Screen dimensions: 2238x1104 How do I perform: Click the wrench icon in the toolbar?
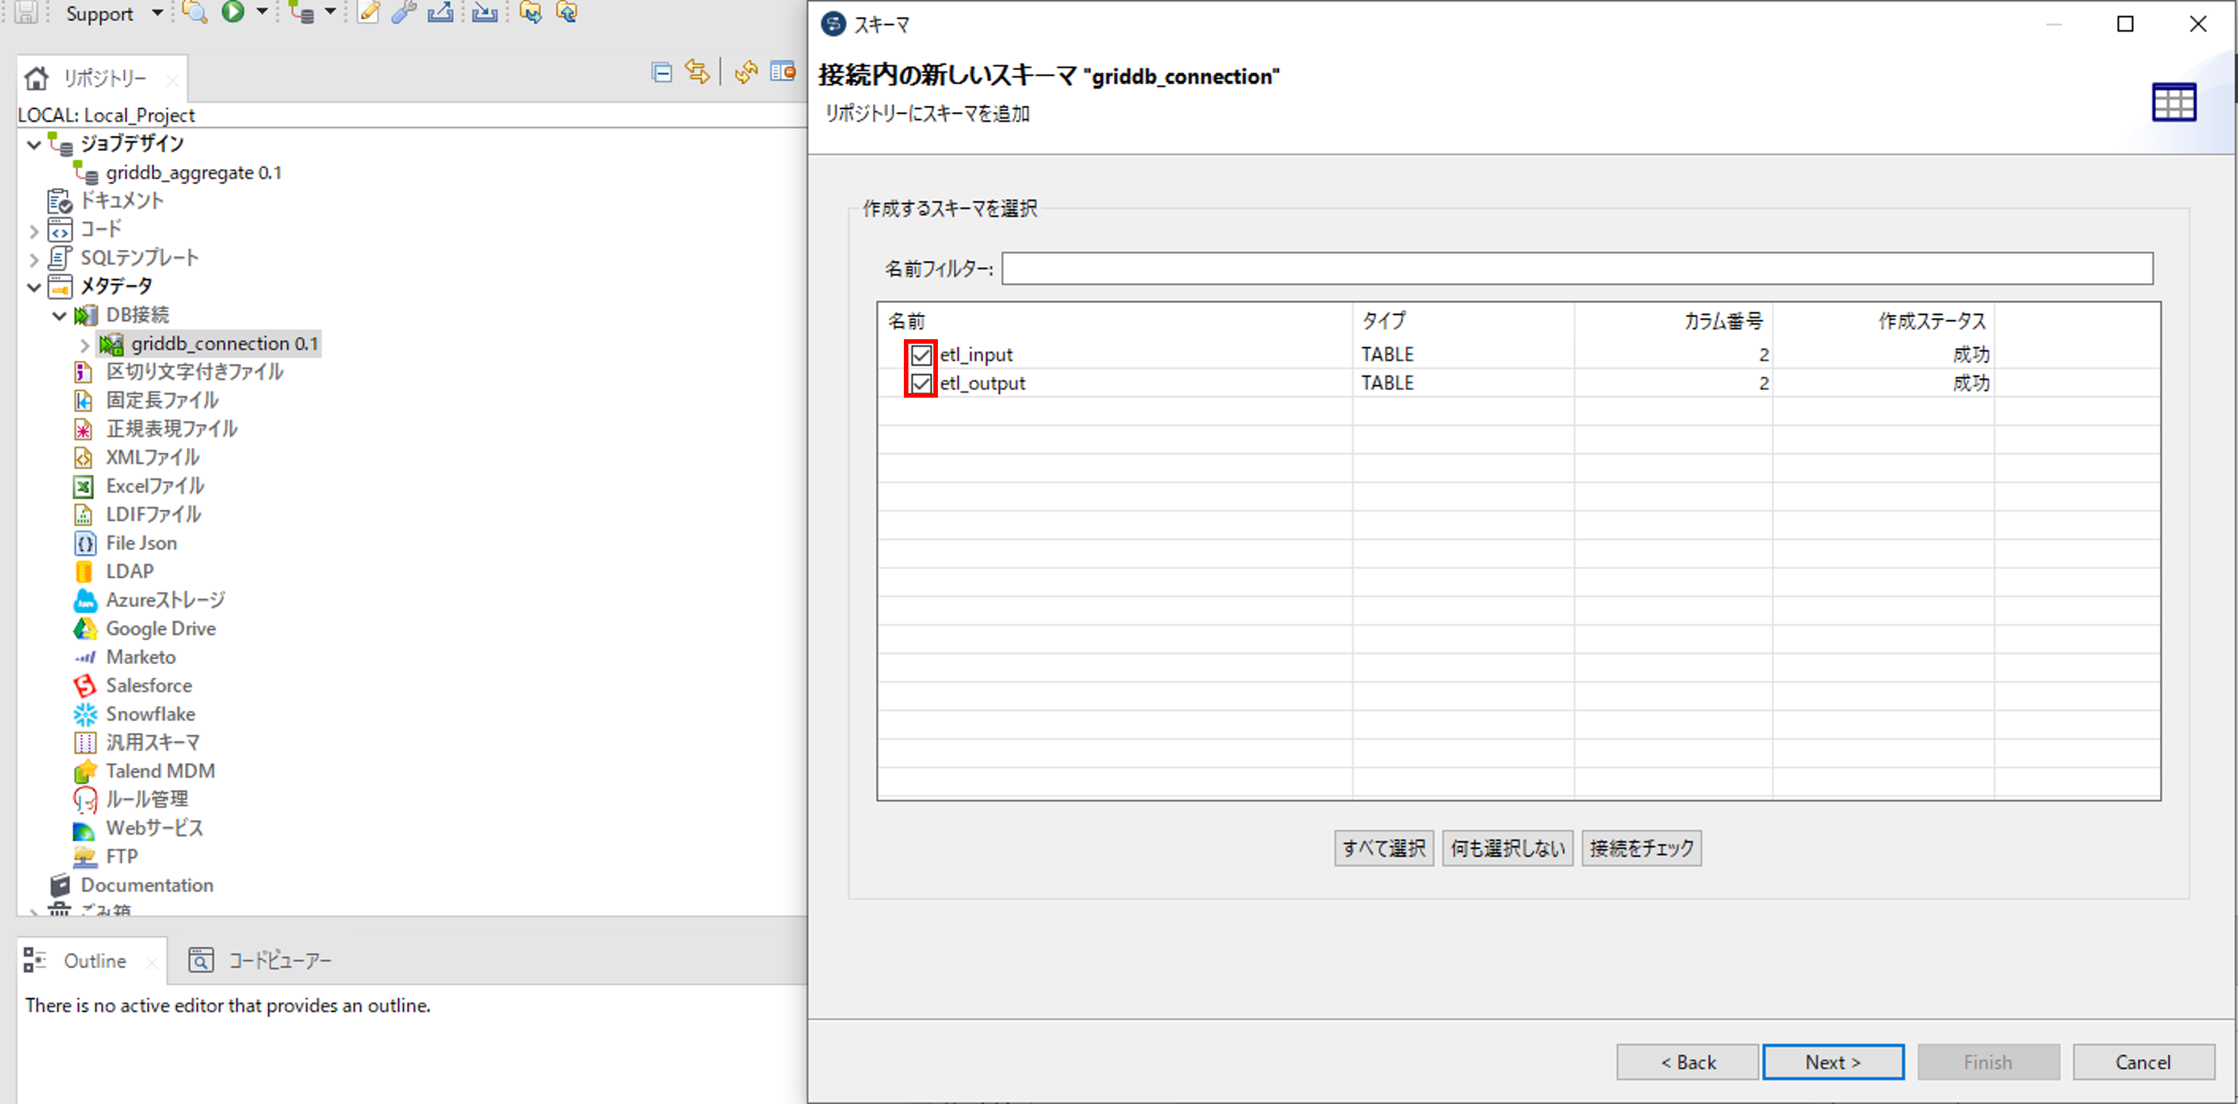[403, 11]
